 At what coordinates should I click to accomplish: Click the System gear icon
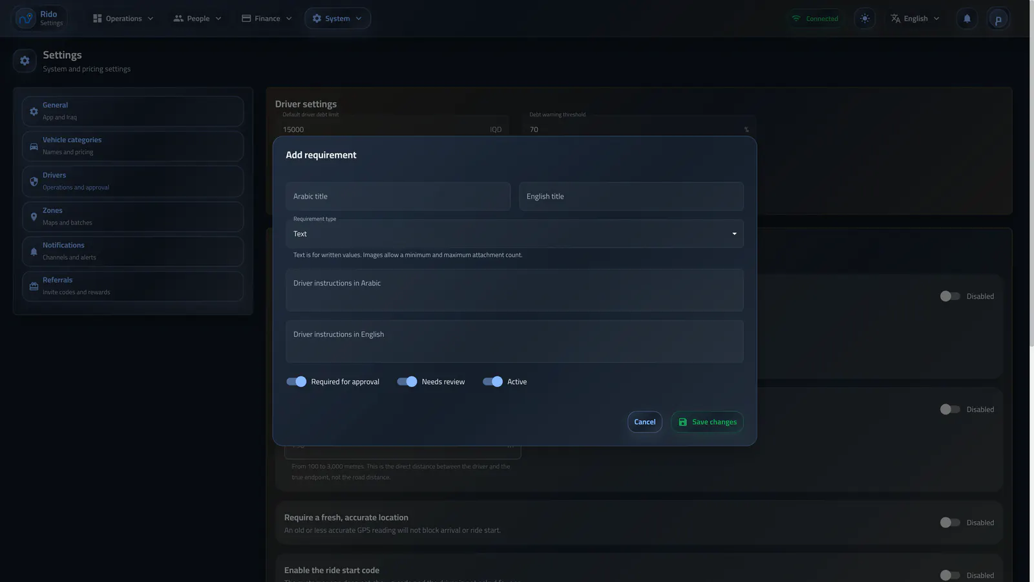click(317, 19)
